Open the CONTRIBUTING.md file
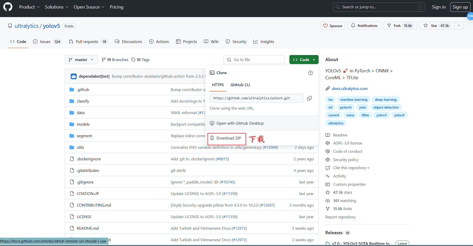Image resolution: width=473 pixels, height=246 pixels. point(94,205)
